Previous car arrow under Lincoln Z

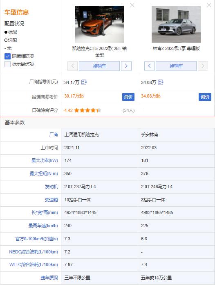coord(149,66)
